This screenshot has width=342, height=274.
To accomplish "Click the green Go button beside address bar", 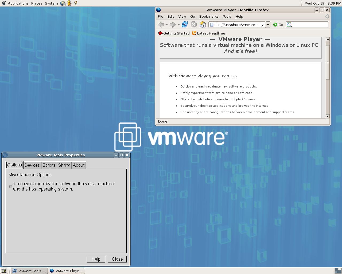I will tap(278, 25).
